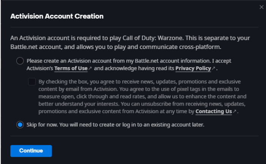Open external arrow icon beside Terms of Use
Viewport: 266px width, 164px height.
tap(90, 68)
